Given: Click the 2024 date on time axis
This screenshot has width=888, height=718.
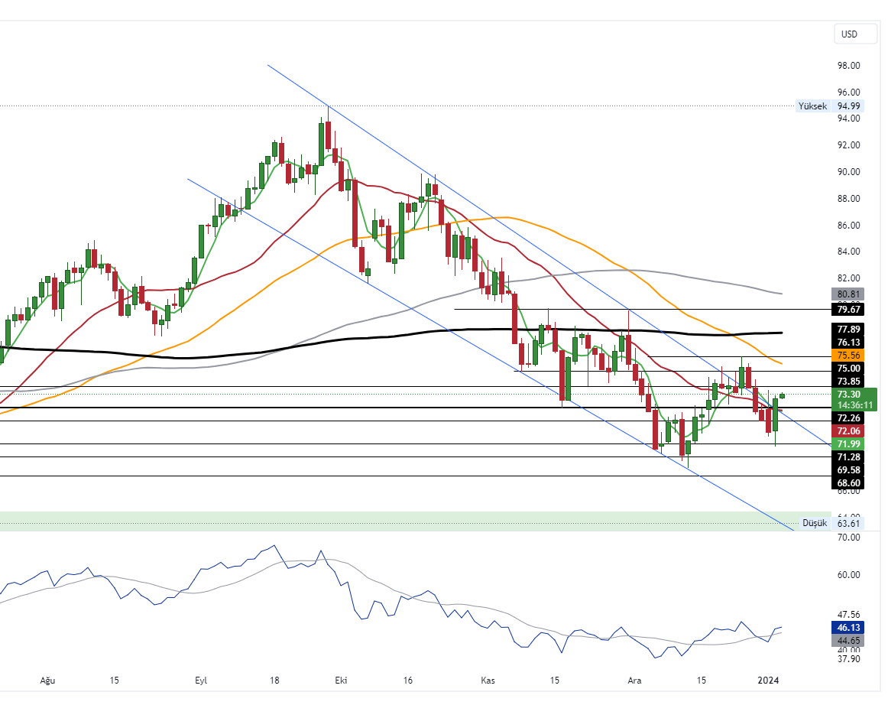Looking at the screenshot, I should tap(769, 680).
